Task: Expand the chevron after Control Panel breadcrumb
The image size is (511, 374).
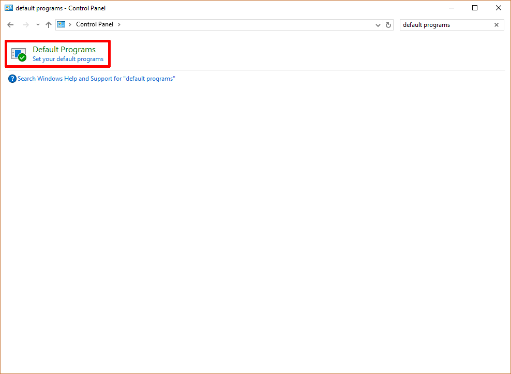Action: 119,24
